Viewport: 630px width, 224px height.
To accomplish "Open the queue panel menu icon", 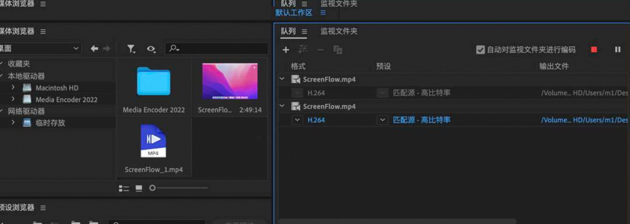I will (305, 31).
